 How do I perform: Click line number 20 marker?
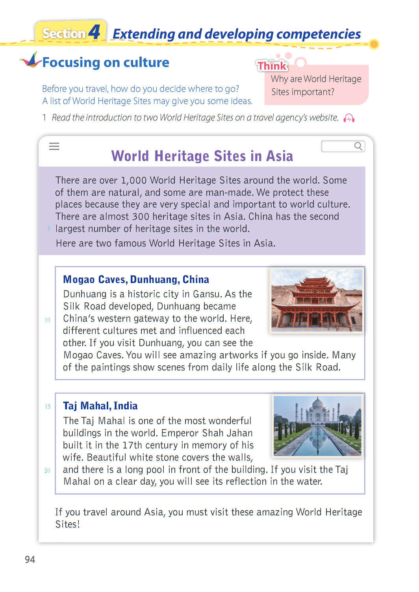point(47,471)
